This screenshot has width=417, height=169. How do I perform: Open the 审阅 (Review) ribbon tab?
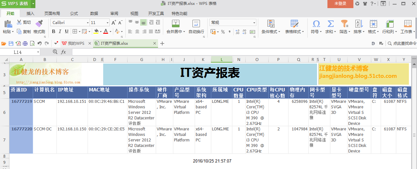tap(114, 13)
